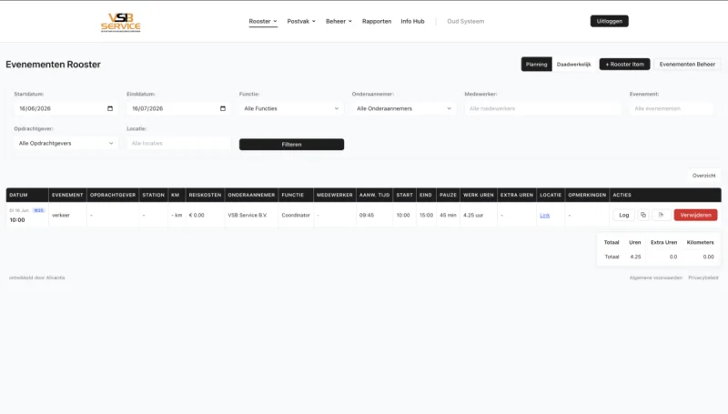Click the copy icon in the verkeer row
728x414 pixels.
(643, 215)
